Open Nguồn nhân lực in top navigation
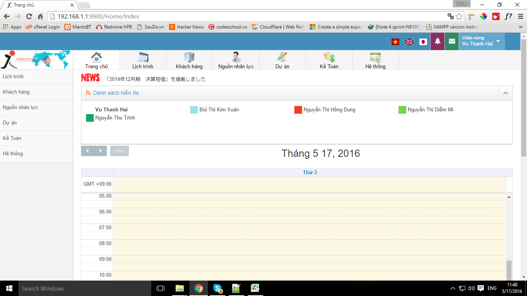This screenshot has height=296, width=527. click(x=236, y=61)
